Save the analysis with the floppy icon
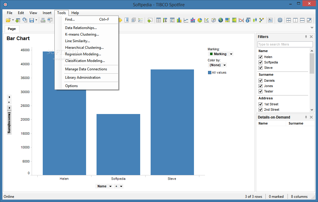The height and width of the screenshot is (202, 318). coord(32,20)
